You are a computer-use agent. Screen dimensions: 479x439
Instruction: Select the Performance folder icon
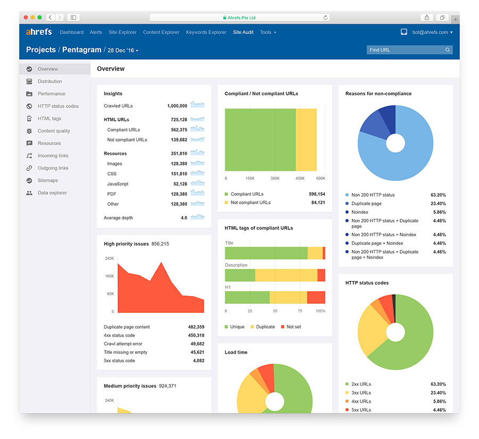coord(29,94)
